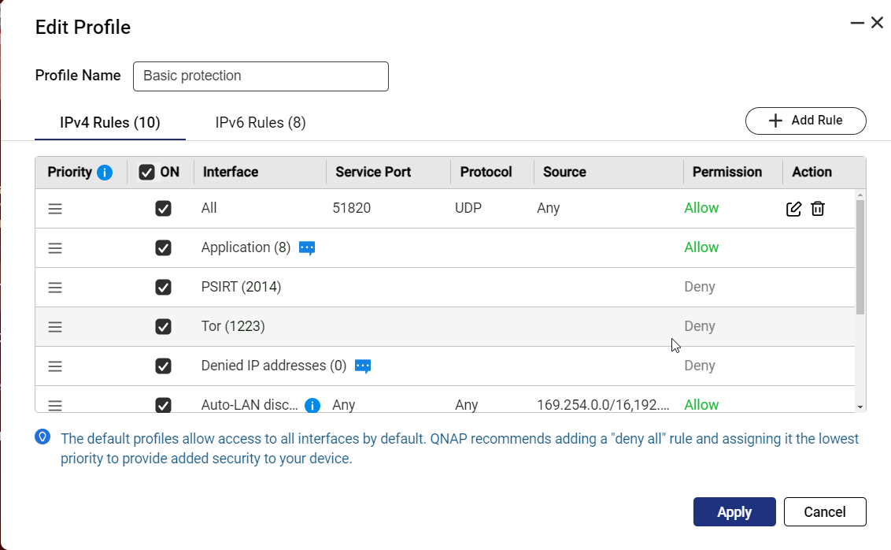Disable the PSIRT (2014) rule checkbox

[x=163, y=288]
